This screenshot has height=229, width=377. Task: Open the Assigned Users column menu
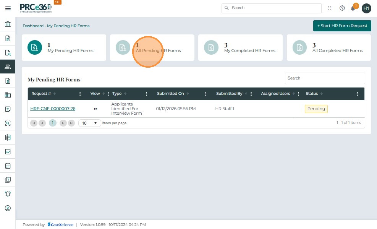pyautogui.click(x=298, y=94)
